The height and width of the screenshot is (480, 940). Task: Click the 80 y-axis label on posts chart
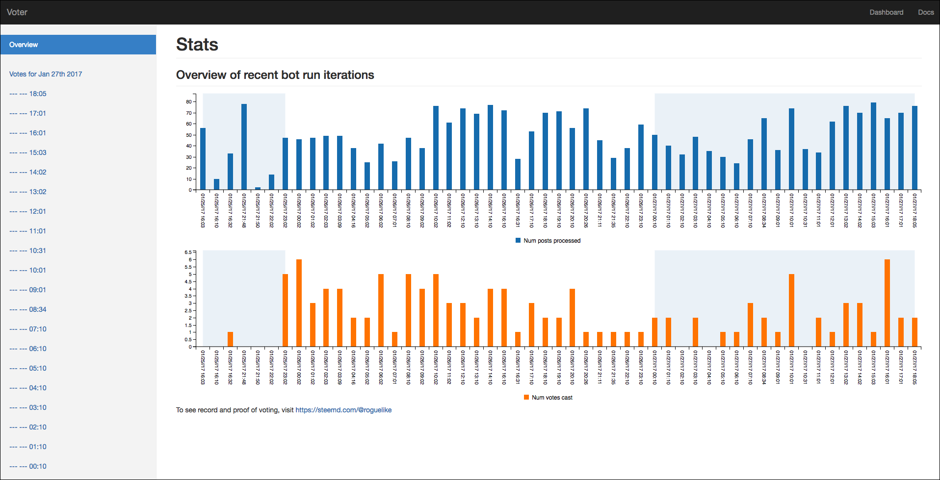click(x=189, y=102)
